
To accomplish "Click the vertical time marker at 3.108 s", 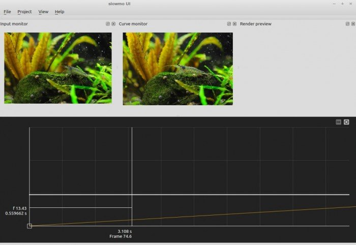I will tap(132, 168).
